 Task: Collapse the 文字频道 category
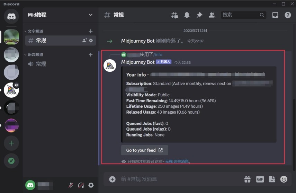point(34,31)
